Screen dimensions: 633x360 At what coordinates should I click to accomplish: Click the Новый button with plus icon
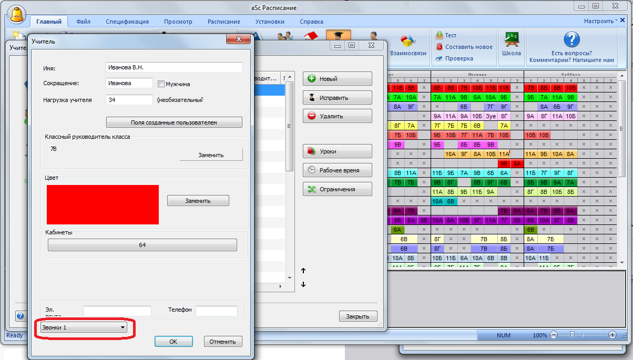337,79
